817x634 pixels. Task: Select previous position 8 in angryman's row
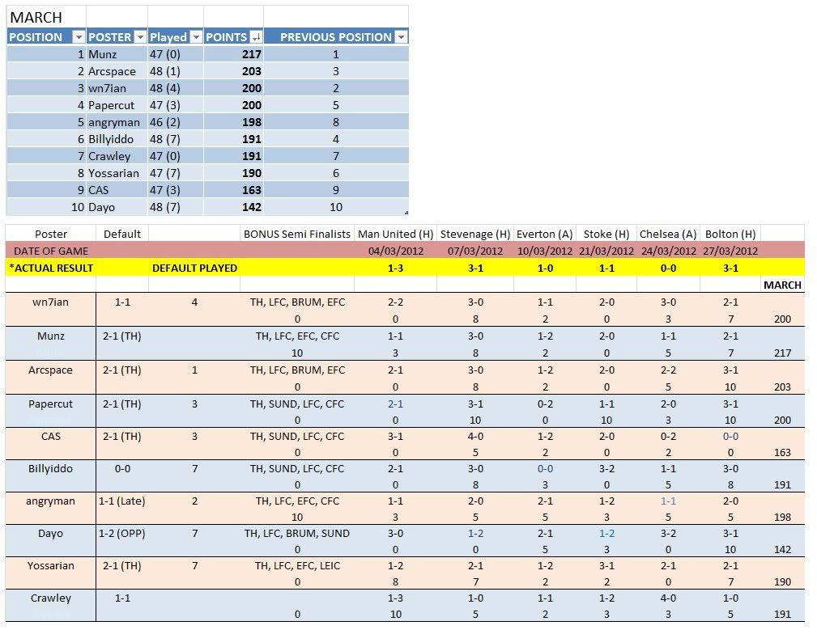[335, 122]
